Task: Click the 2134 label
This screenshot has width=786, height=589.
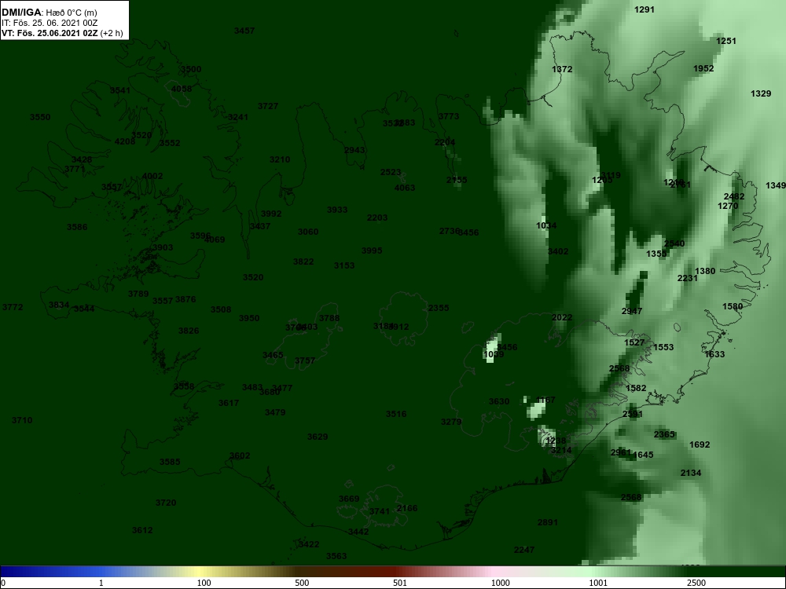Action: [691, 474]
